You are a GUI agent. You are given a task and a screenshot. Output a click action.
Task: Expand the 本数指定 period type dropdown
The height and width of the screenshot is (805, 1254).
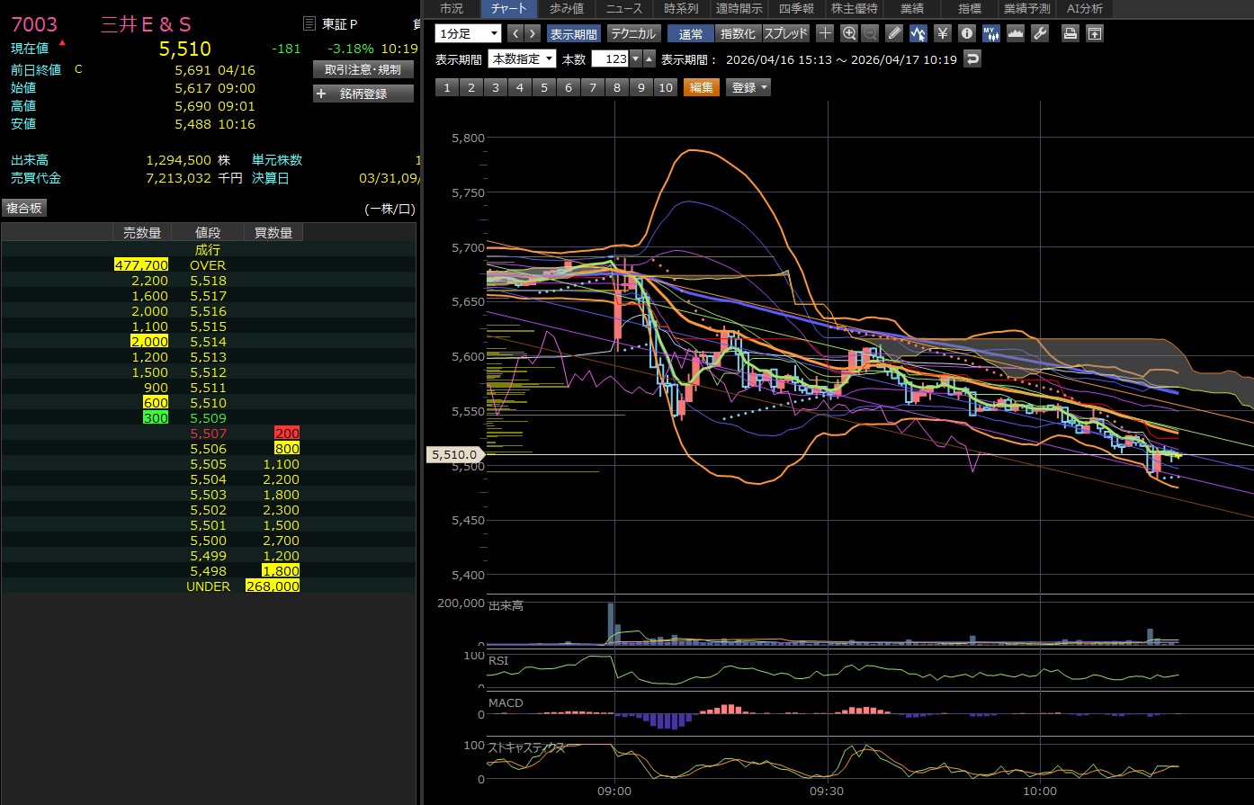coord(522,59)
